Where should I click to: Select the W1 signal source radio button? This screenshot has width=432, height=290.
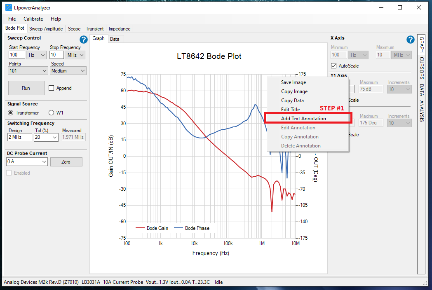(x=52, y=113)
